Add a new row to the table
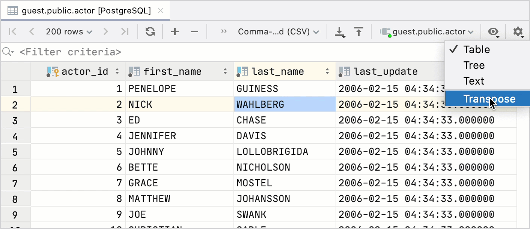The width and height of the screenshot is (530, 229). (x=175, y=31)
